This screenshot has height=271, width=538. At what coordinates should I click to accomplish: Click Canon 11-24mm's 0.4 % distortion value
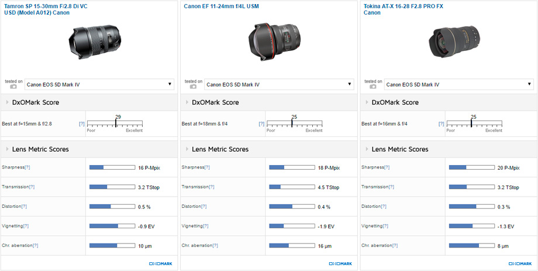[324, 207]
